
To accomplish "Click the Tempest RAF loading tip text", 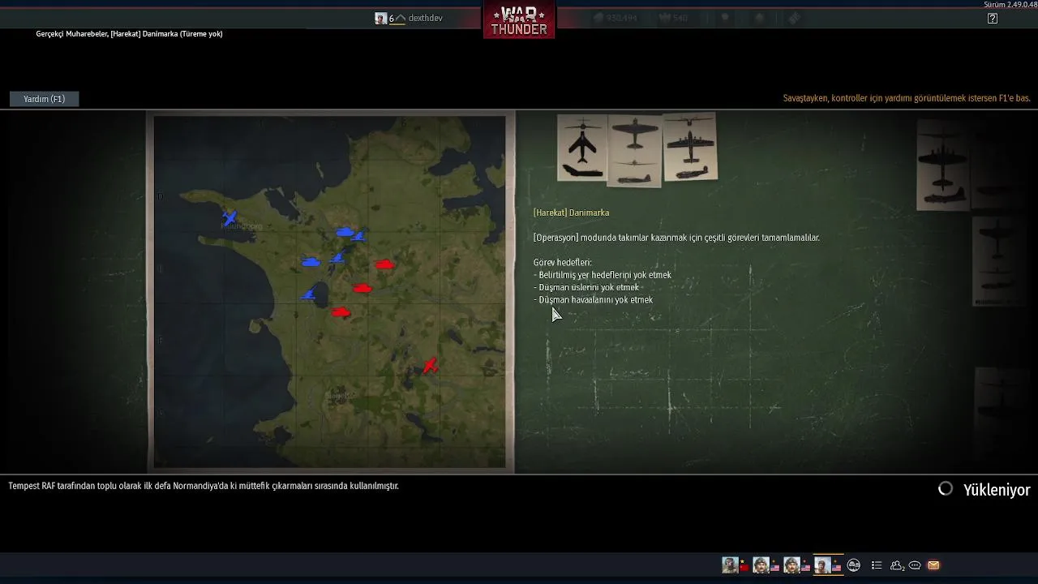I will (204, 486).
